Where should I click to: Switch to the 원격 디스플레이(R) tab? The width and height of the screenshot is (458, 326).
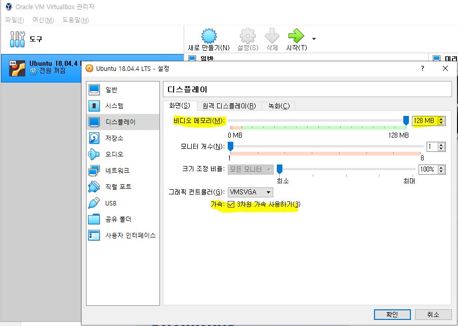[229, 106]
